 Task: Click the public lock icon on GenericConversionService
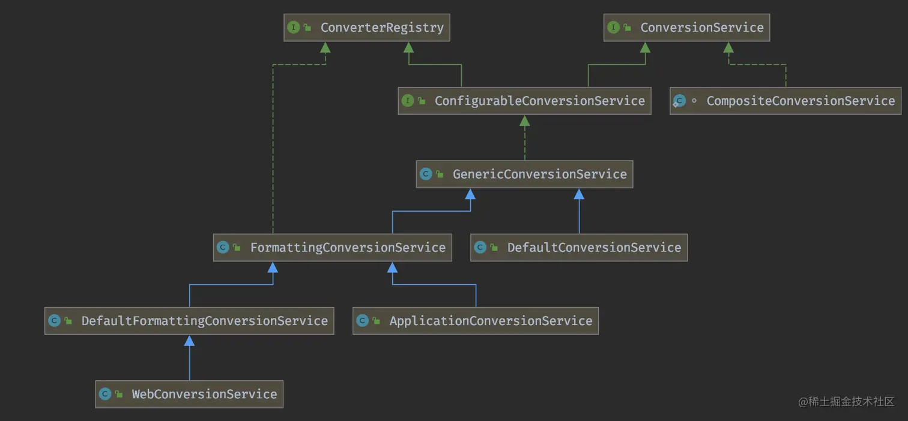[440, 175]
